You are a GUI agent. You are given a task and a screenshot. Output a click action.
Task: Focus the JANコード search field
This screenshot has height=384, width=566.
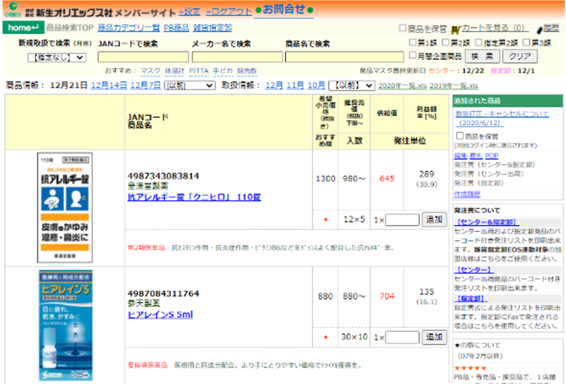coord(143,57)
